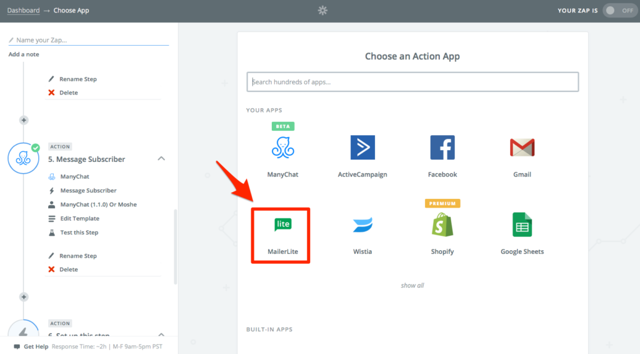This screenshot has height=354, width=640.
Task: Click the Get Help chat bubble icon
Action: point(17,346)
